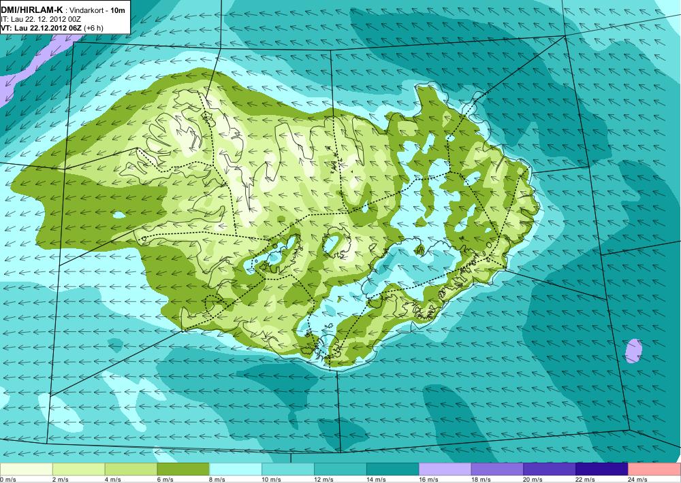The image size is (681, 483).
Task: Select the dark teal 14–16 m/s legend swatch
Action: click(393, 469)
